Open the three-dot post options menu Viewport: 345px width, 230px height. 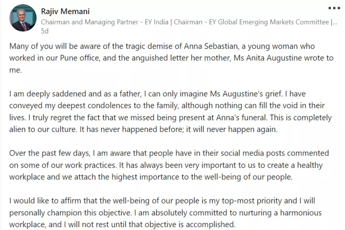(334, 8)
